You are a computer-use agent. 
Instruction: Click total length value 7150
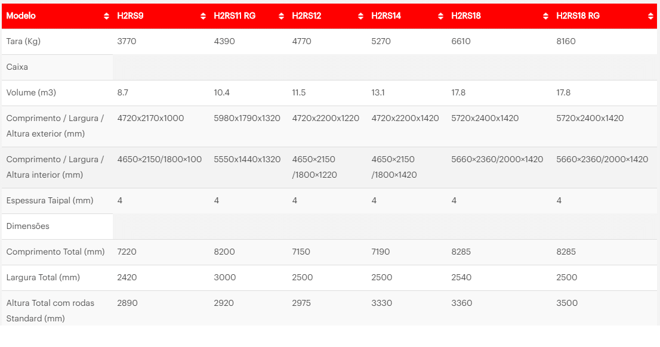pos(301,252)
